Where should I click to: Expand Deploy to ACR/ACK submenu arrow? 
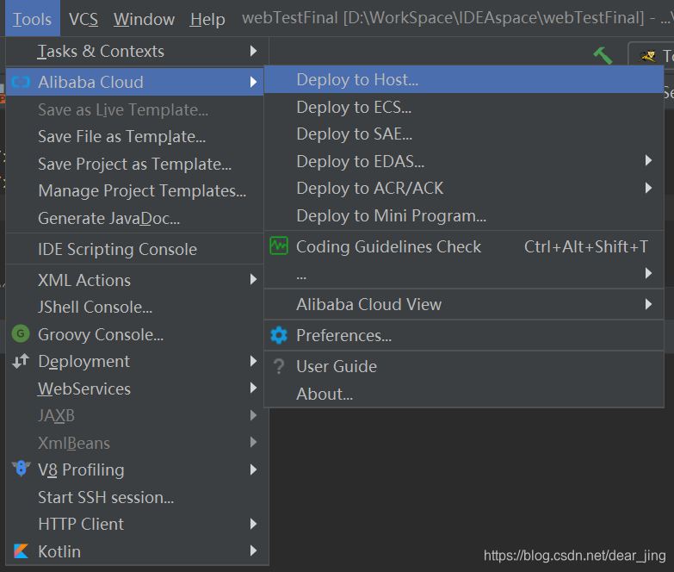[649, 188]
